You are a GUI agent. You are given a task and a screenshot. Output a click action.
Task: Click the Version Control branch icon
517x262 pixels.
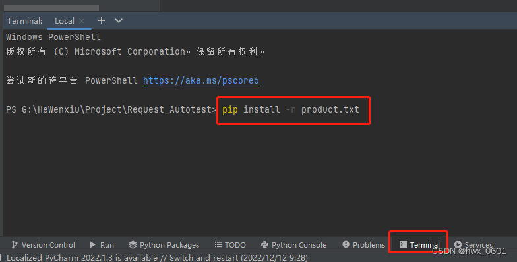[15, 245]
